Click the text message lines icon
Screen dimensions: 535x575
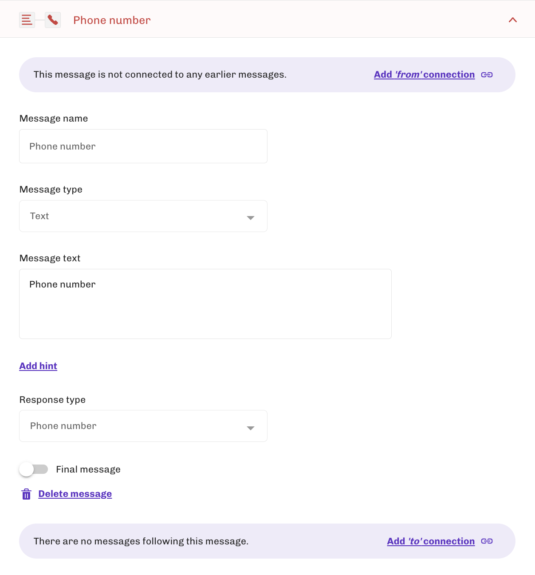point(27,20)
